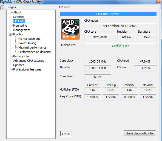Click the Maximal column header
The image size is (162, 141).
pyautogui.click(x=148, y=85)
